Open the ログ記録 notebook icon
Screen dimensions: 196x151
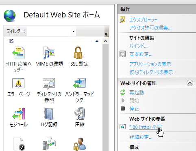(x=49, y=114)
